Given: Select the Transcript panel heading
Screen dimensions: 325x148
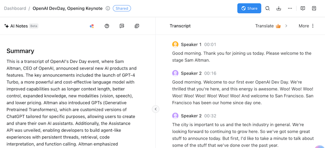Looking at the screenshot, I should tap(180, 26).
